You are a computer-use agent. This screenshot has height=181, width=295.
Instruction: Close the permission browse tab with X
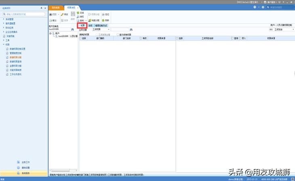pos(78,8)
